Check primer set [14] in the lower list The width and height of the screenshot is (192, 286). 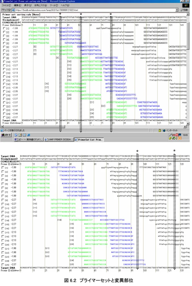point(3,220)
